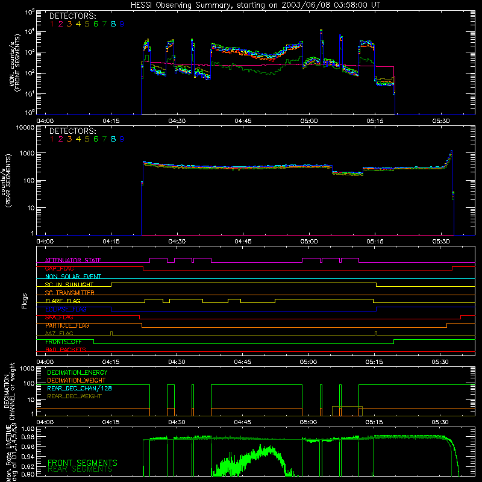This screenshot has width=482, height=482.
Task: Click the REAR_DEC_WEIGHT legend entry
Action: 74,396
